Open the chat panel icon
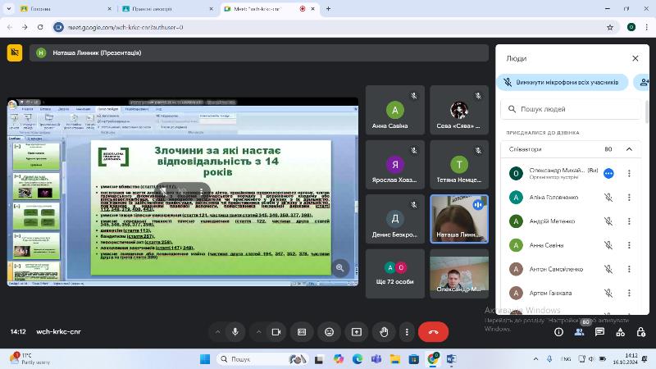 (600, 332)
